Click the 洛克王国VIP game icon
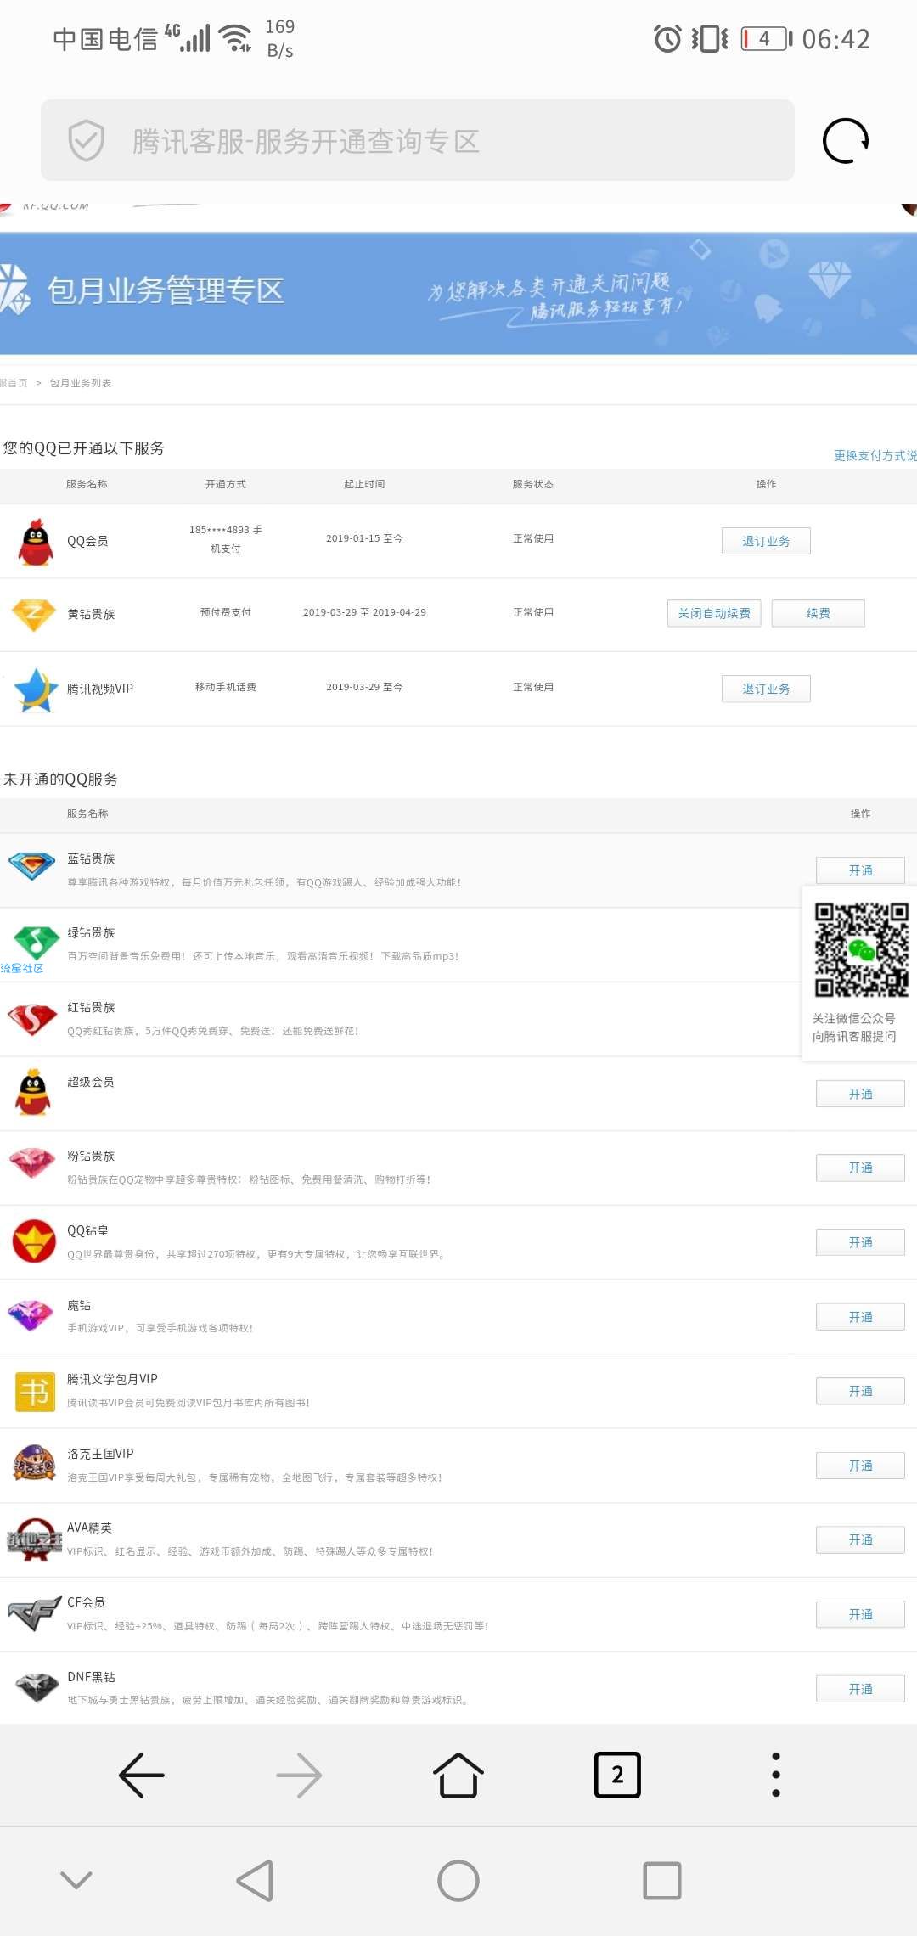The height and width of the screenshot is (1936, 917). click(34, 1463)
